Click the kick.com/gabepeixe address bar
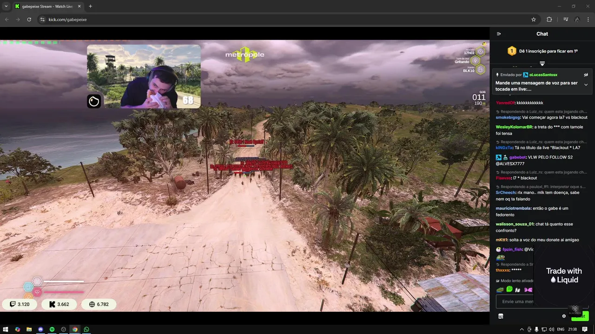The image size is (595, 334). coord(288,19)
